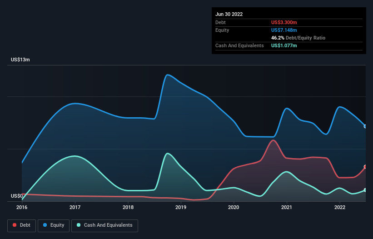The image size is (373, 239).
Task: Click the US$7.148m equity value
Action: point(284,30)
